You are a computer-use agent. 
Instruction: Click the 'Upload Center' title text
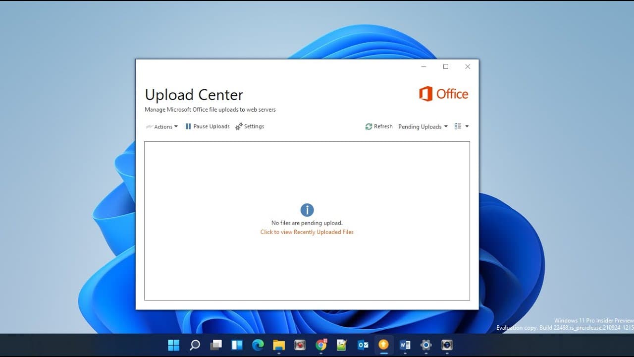pyautogui.click(x=194, y=95)
